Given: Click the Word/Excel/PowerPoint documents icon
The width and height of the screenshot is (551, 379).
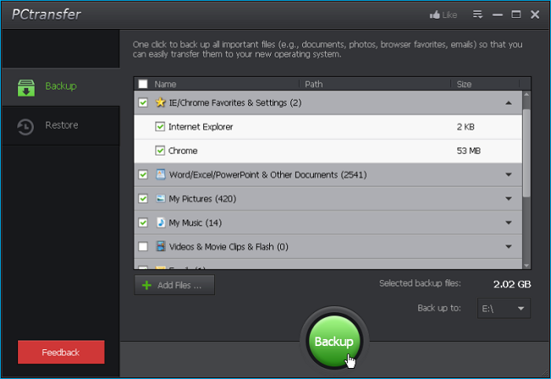Looking at the screenshot, I should click(x=161, y=175).
